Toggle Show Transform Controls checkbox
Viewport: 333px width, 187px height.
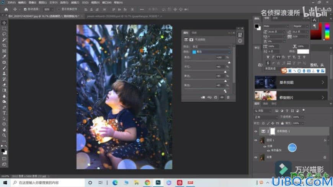pos(59,9)
